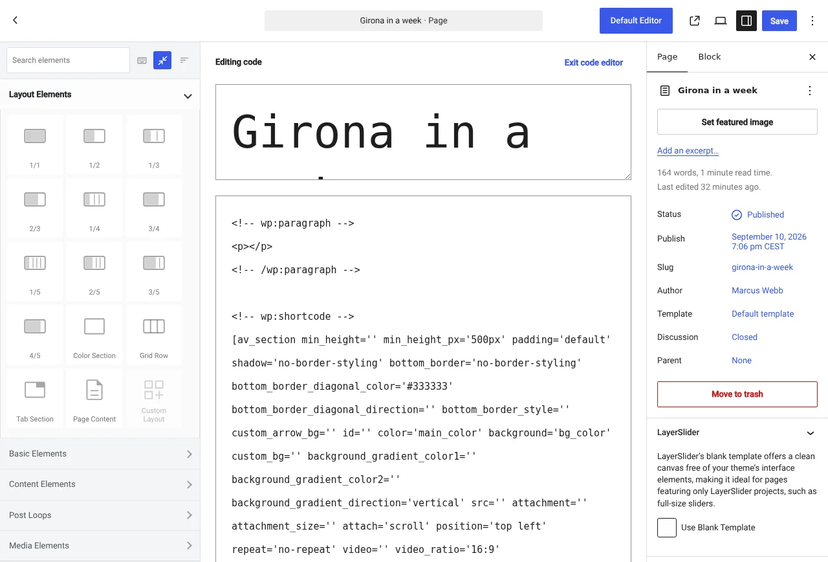
Task: Open page actions menu next to title
Action: point(810,91)
